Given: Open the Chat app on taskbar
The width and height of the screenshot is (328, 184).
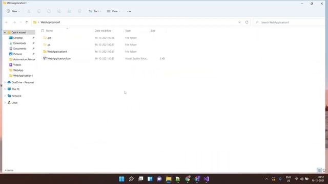Looking at the screenshot, I should [159, 179].
